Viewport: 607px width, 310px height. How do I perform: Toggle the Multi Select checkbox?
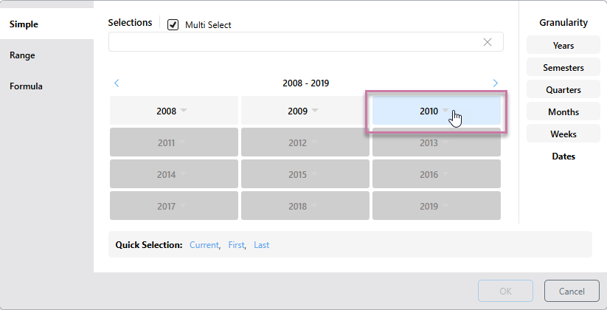(x=173, y=24)
